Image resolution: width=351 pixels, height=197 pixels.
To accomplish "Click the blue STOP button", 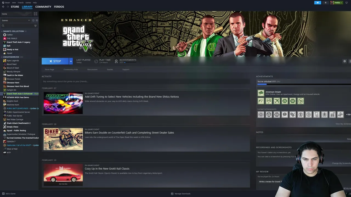I will (55, 61).
